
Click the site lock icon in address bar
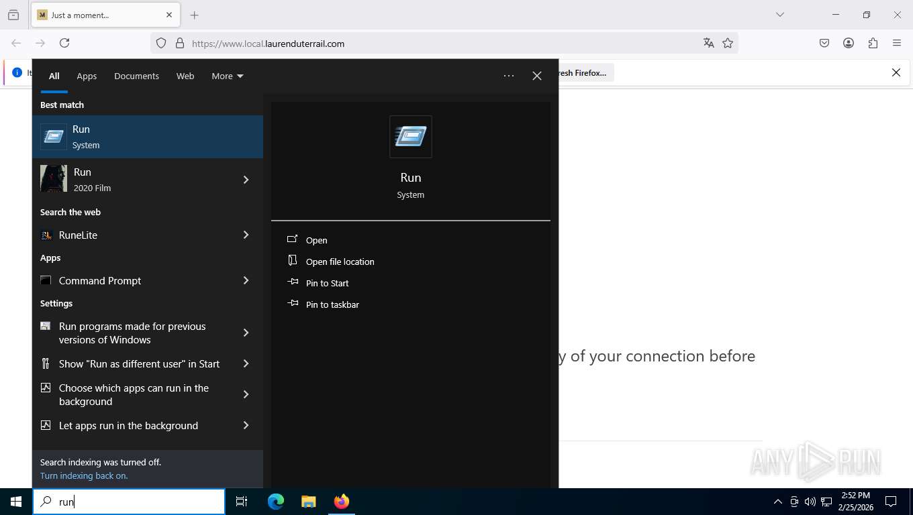tap(180, 43)
